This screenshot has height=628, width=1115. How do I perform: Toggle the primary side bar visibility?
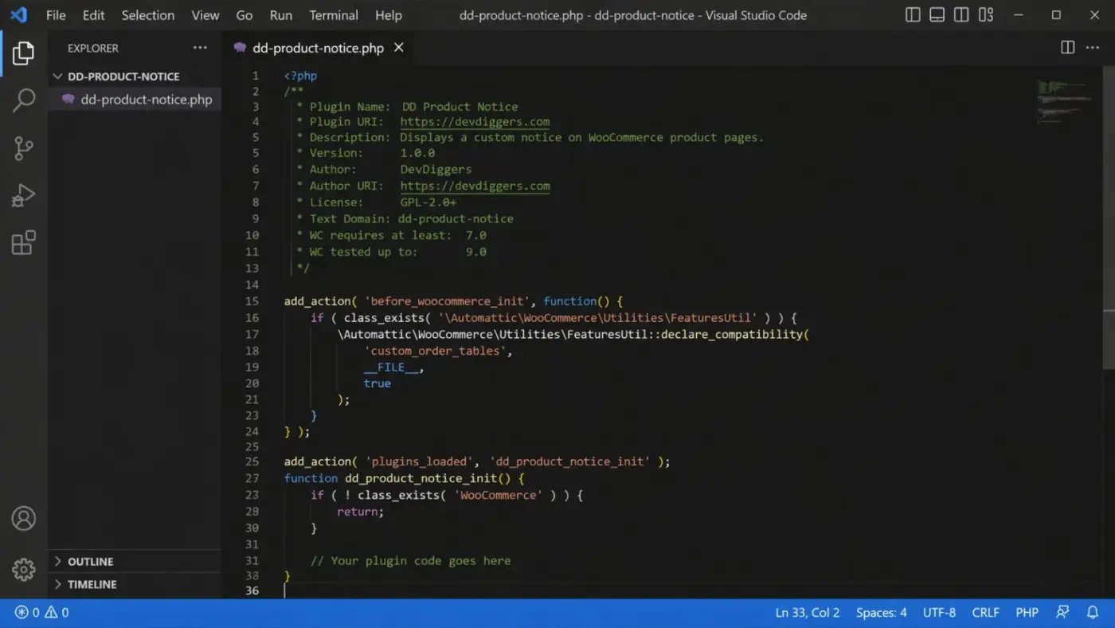pyautogui.click(x=914, y=15)
